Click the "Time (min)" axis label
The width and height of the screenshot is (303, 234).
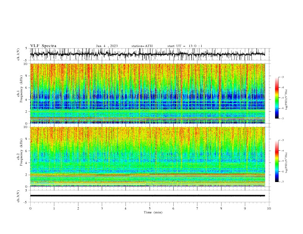point(153,212)
